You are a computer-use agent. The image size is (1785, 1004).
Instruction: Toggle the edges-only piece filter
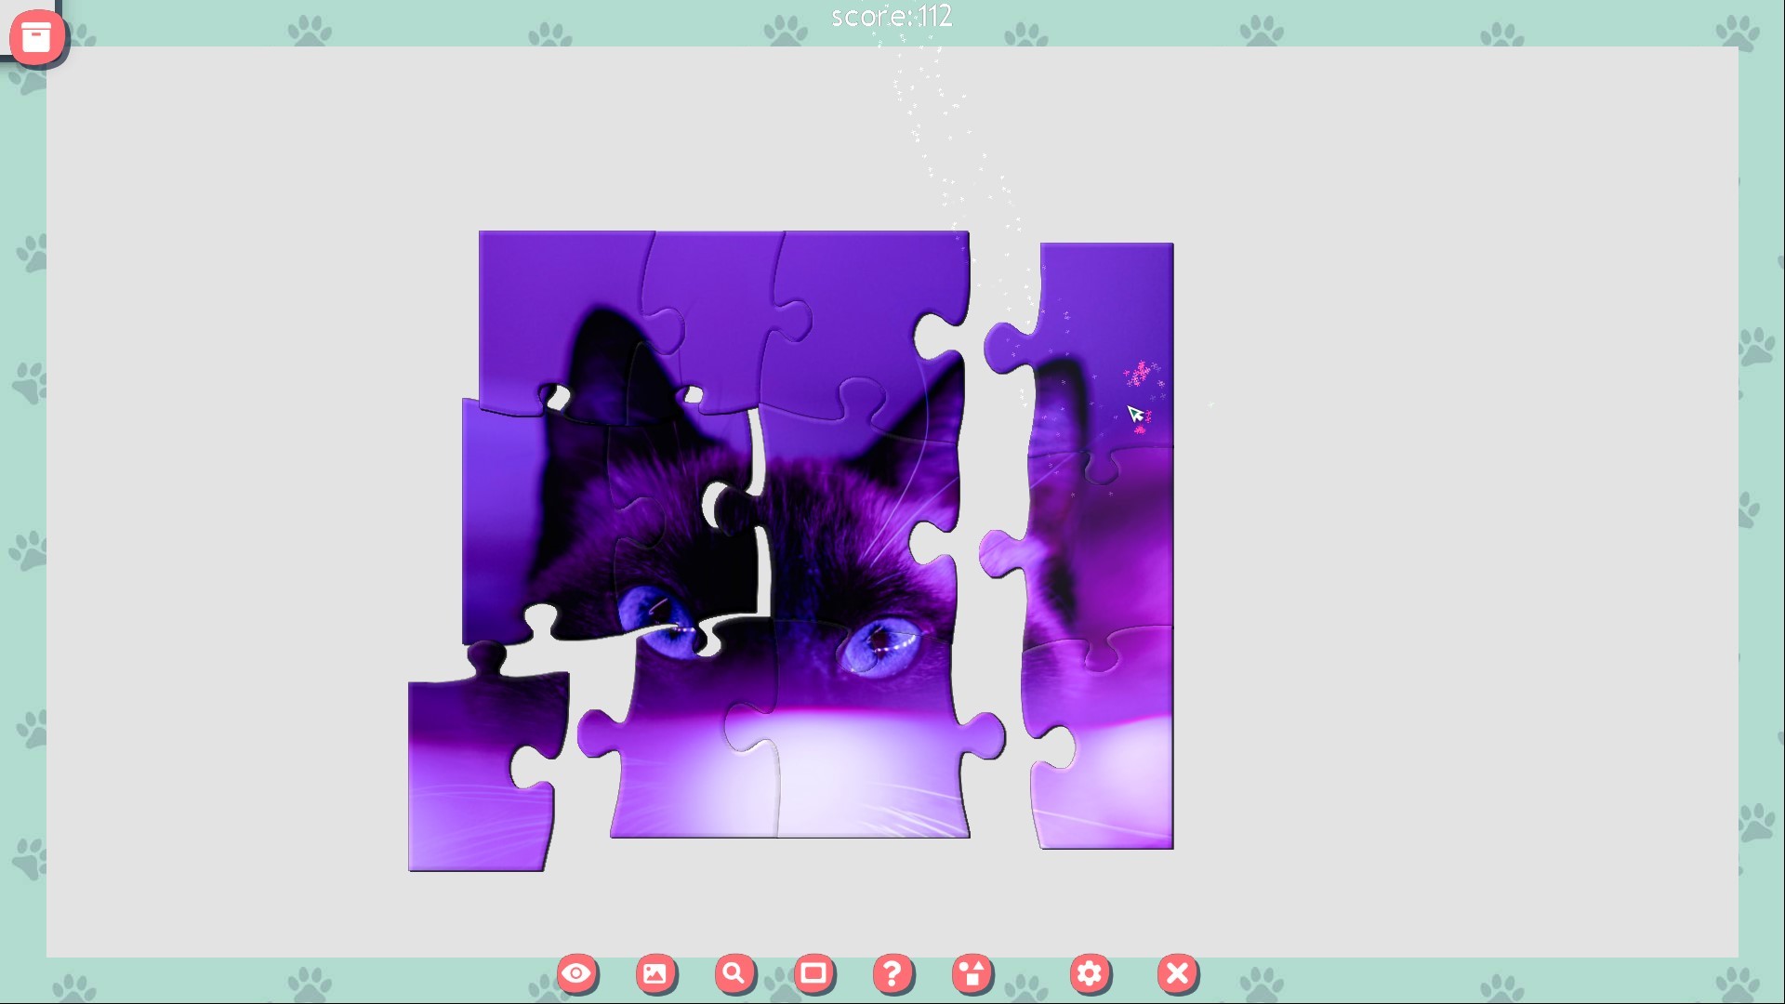[x=814, y=973]
